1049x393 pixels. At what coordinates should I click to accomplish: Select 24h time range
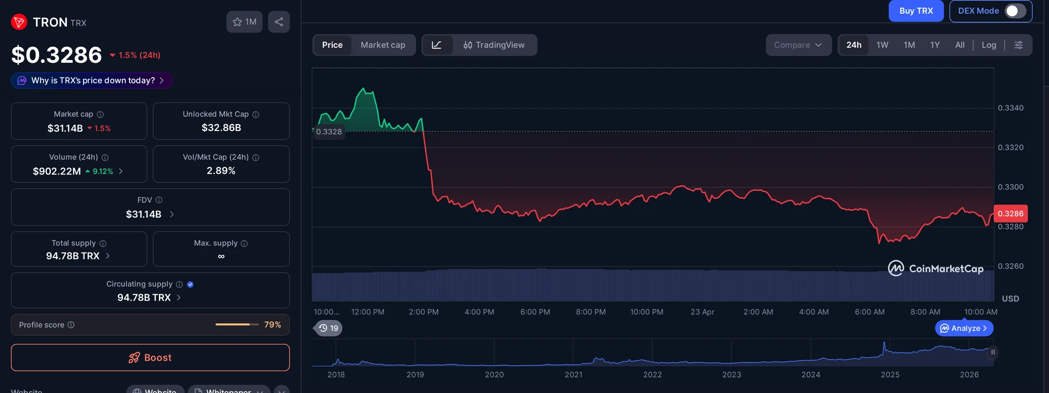(x=853, y=45)
